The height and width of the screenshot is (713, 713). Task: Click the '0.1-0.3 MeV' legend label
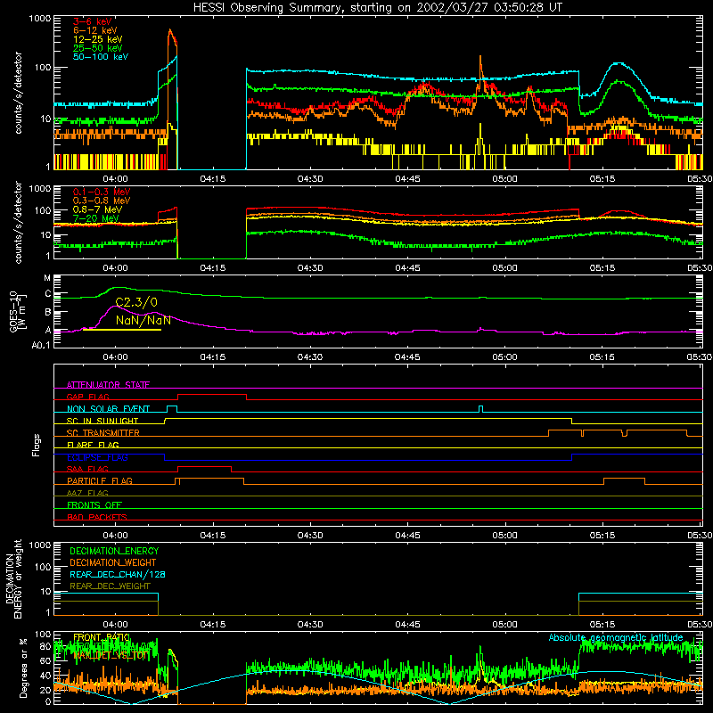click(102, 192)
